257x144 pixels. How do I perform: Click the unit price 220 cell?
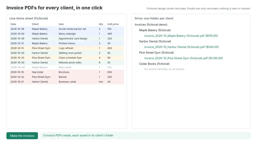point(110,38)
